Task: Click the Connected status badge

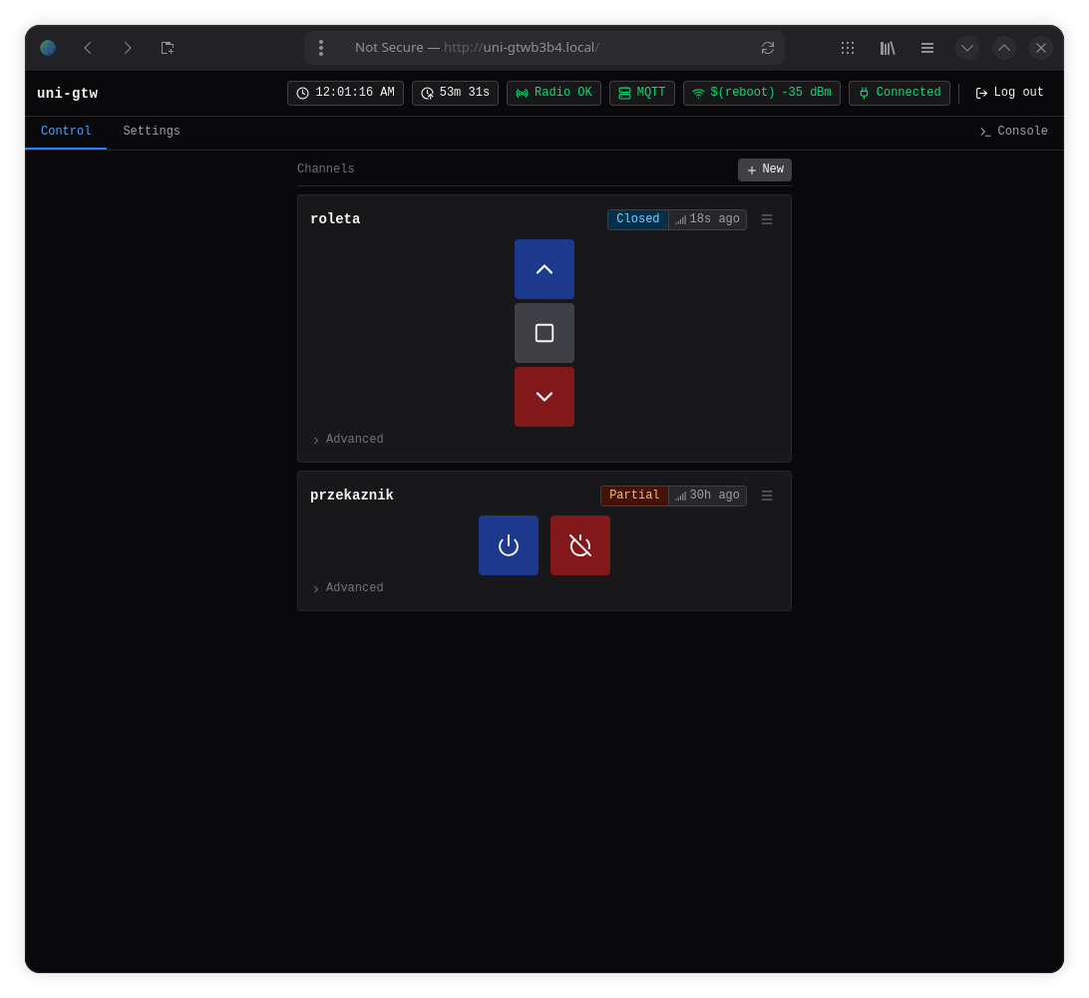Action: pos(900,93)
